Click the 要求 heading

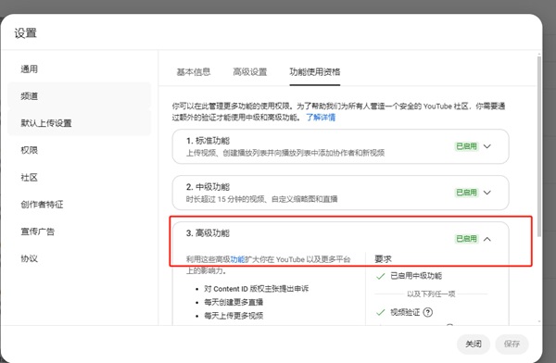383,259
